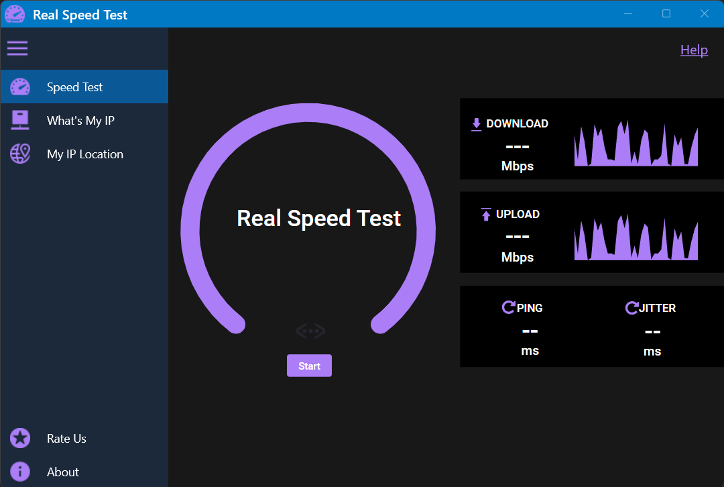Click the Upload arrow icon
The image size is (724, 487).
pos(485,213)
